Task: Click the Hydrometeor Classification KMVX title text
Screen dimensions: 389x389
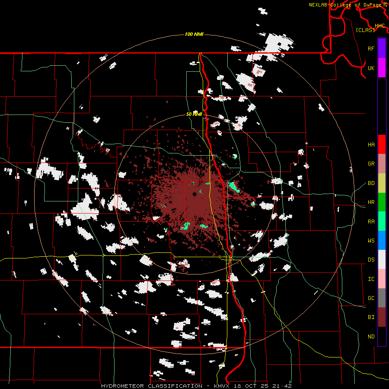Action: coord(196,386)
